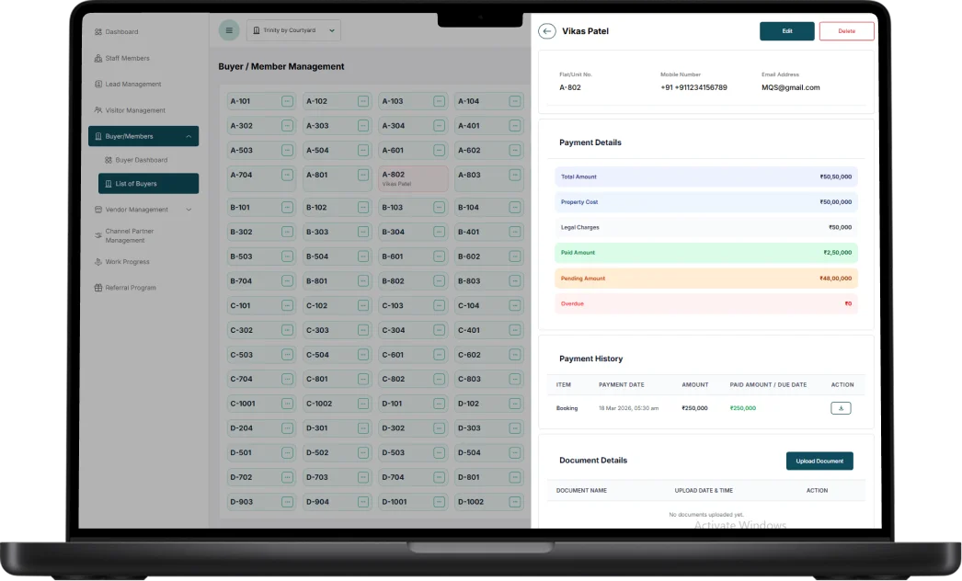Click the UPLOAD DATE & TIME header
Viewport: 962px width, 581px height.
tap(704, 491)
